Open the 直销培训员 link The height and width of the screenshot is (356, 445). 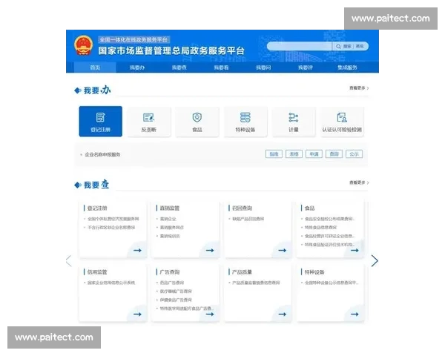point(170,236)
